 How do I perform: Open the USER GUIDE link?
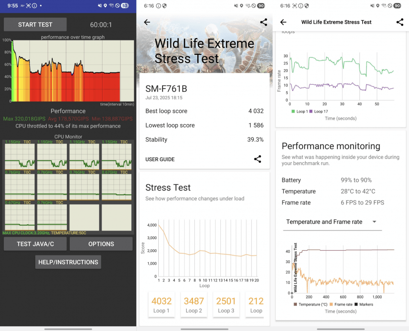[160, 159]
